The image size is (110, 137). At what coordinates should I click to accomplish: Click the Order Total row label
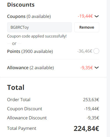[x=19, y=100]
